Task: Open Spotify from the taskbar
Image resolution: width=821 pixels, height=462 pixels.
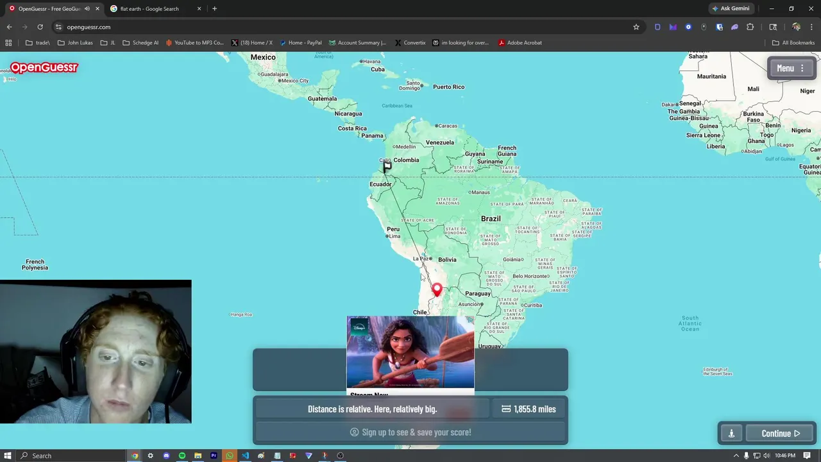Action: pos(182,456)
